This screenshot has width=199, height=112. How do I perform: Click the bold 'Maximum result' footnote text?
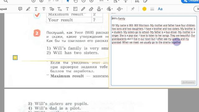click(67, 76)
